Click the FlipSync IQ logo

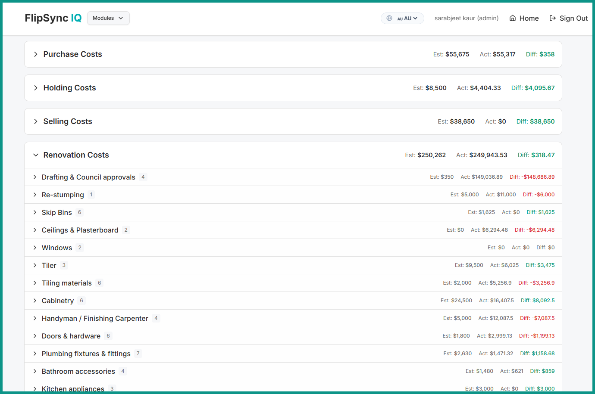53,18
